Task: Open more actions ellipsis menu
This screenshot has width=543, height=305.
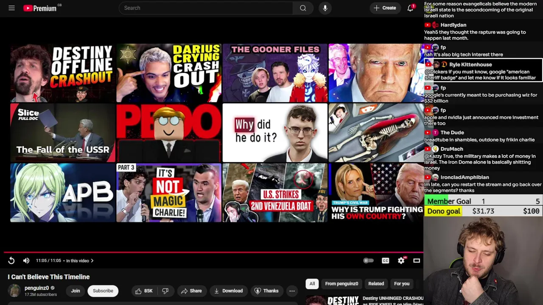Action: point(292,291)
